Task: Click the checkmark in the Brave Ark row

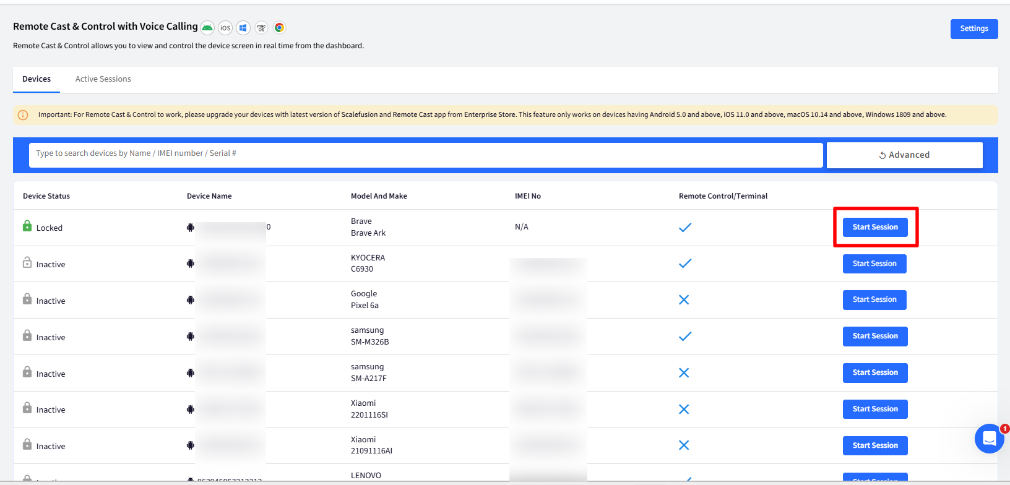Action: (685, 228)
